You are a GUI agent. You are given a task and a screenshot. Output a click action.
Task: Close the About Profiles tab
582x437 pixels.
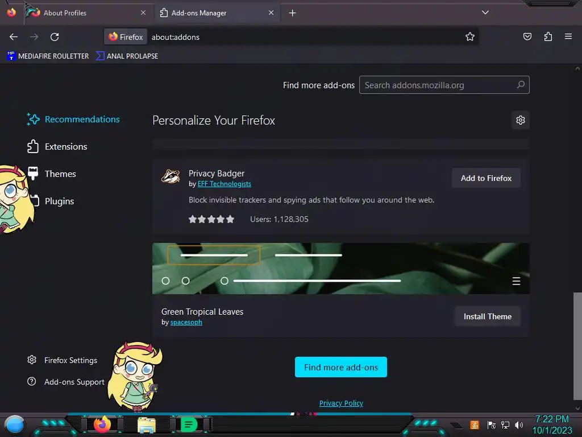click(x=143, y=13)
